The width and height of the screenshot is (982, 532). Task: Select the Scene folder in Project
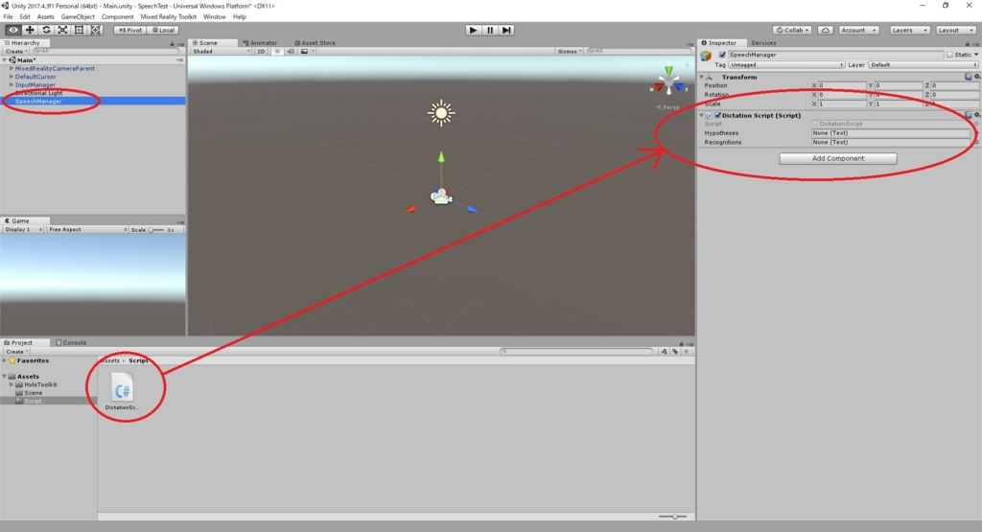pos(34,392)
